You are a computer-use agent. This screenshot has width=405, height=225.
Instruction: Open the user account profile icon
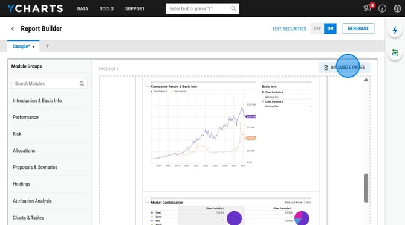click(x=397, y=8)
